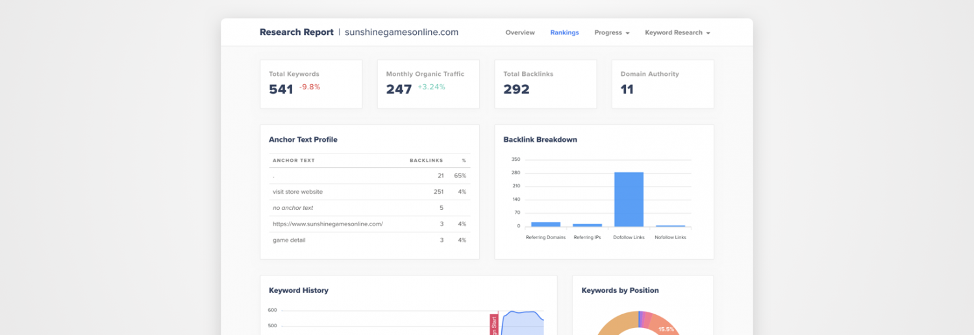974x335 pixels.
Task: Click the sunshinegamesonline.com domain name
Action: [401, 32]
